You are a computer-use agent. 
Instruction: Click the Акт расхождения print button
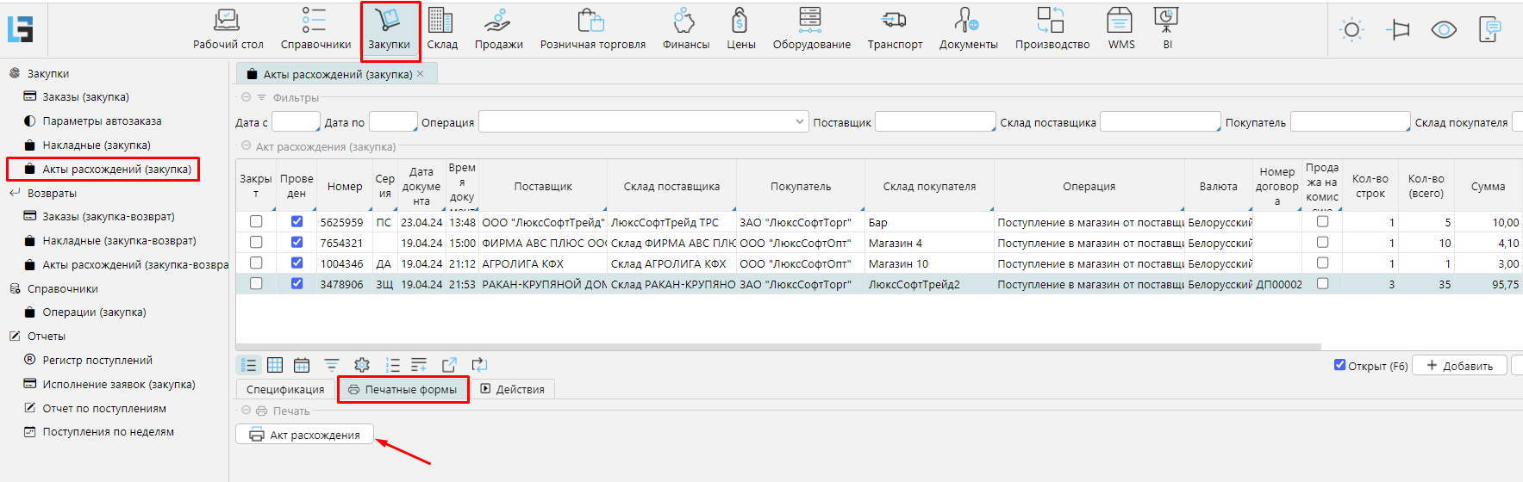[x=304, y=435]
